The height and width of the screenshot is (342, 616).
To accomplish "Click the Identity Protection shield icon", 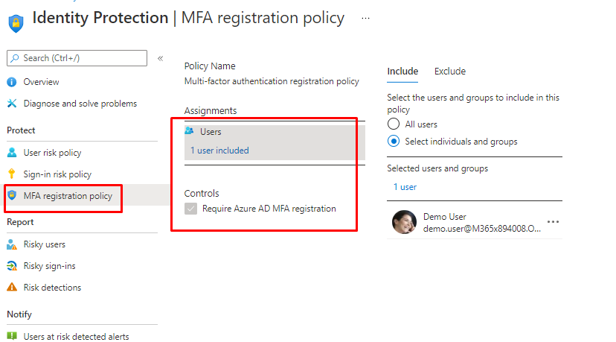I will [x=16, y=21].
